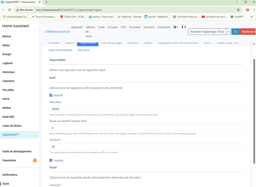Toggle the Backoff checkbox
The image size is (256, 187).
tap(51, 95)
